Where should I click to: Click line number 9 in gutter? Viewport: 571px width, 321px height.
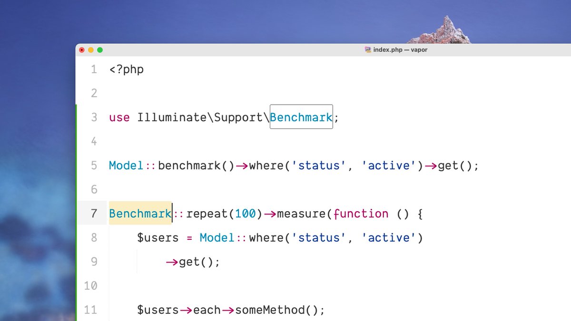click(94, 262)
